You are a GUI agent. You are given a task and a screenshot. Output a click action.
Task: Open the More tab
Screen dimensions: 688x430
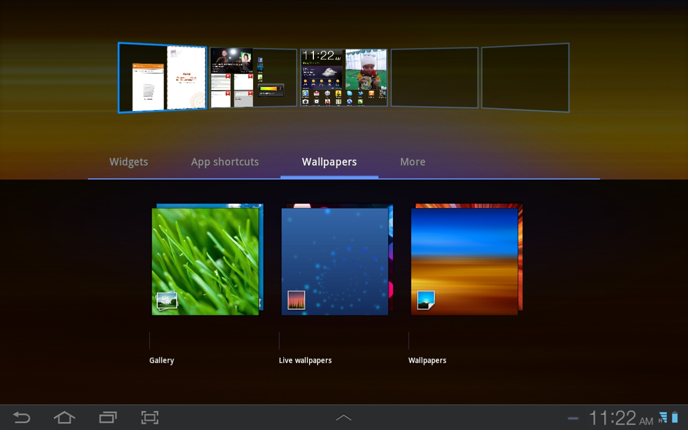(x=412, y=162)
